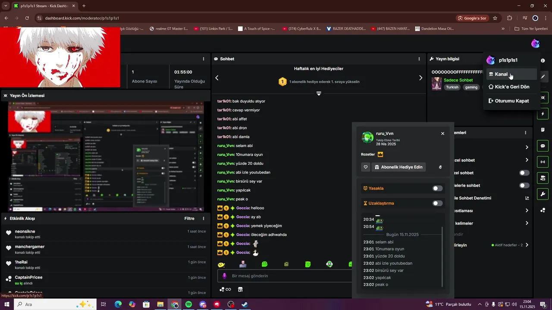
Task: Click the neonsikne follow event
Action: coord(106,234)
